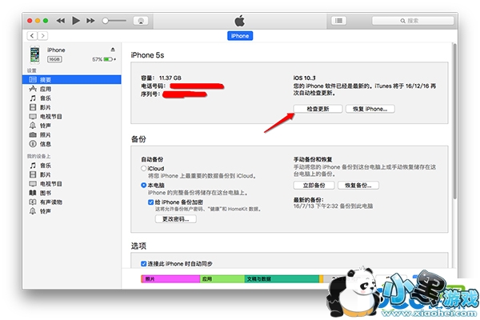This screenshot has height=320, width=480.
Task: Open 电视节目 under 我的设备上
Action: 72,184
